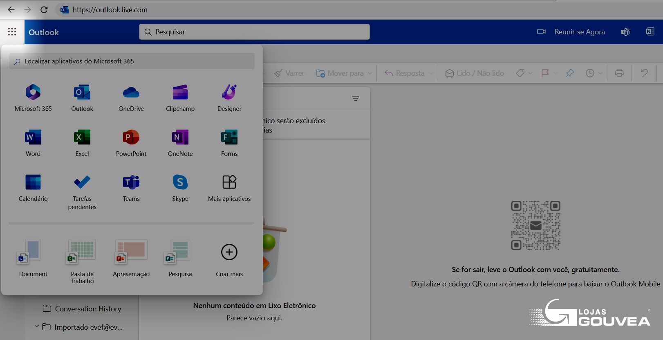Open Mais aplicativos
This screenshot has width=663, height=340.
pyautogui.click(x=229, y=188)
